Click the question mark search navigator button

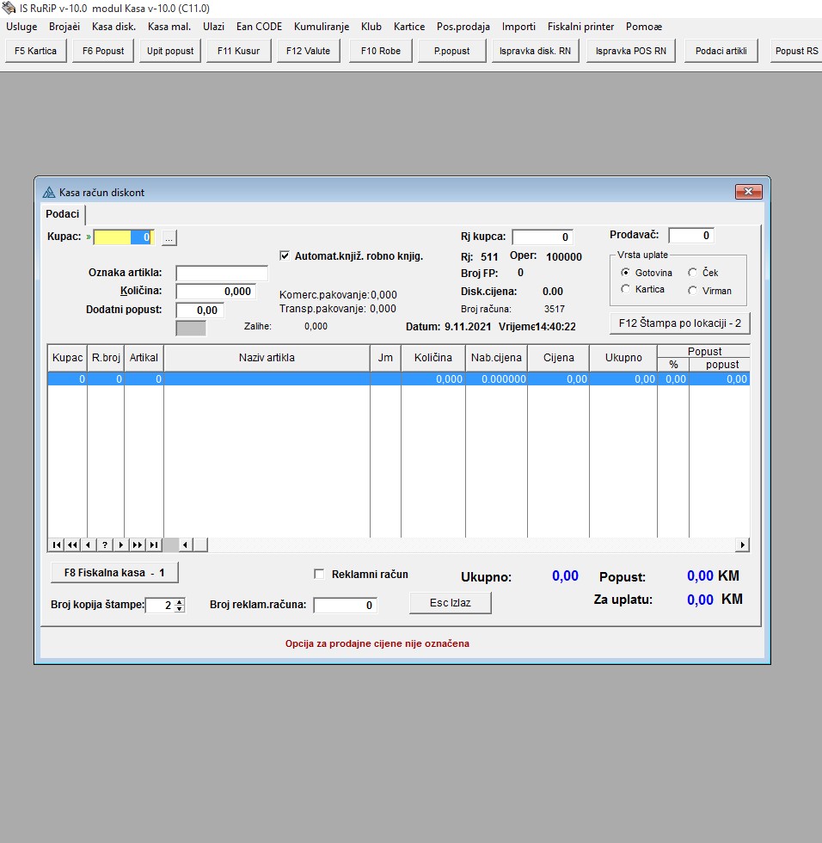pyautogui.click(x=105, y=545)
